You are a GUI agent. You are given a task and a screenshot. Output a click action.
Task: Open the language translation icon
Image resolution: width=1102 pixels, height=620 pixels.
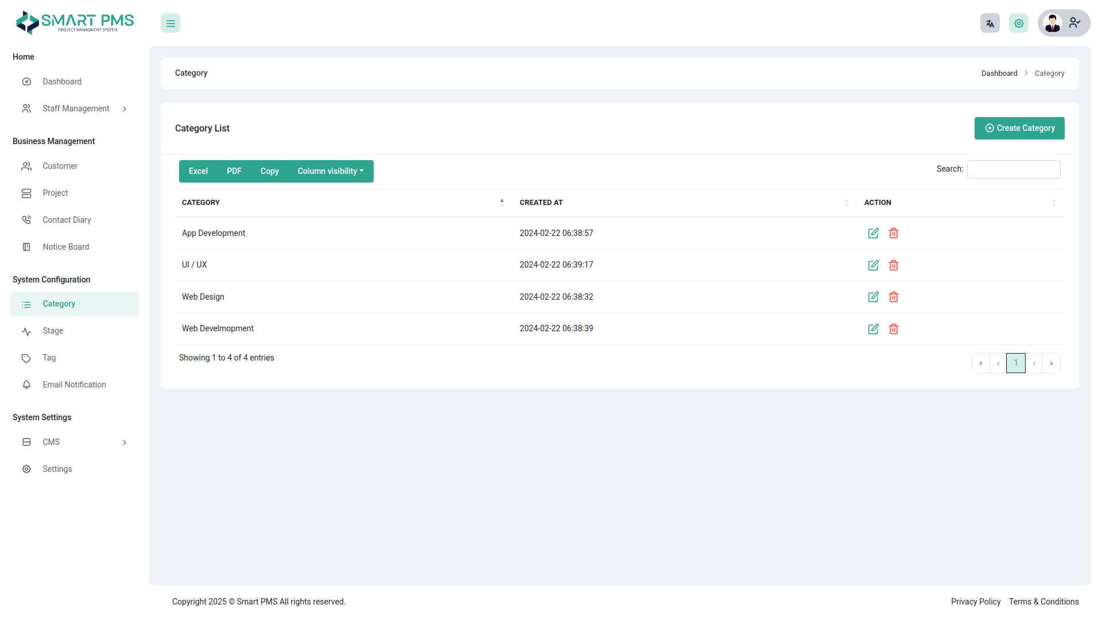990,23
